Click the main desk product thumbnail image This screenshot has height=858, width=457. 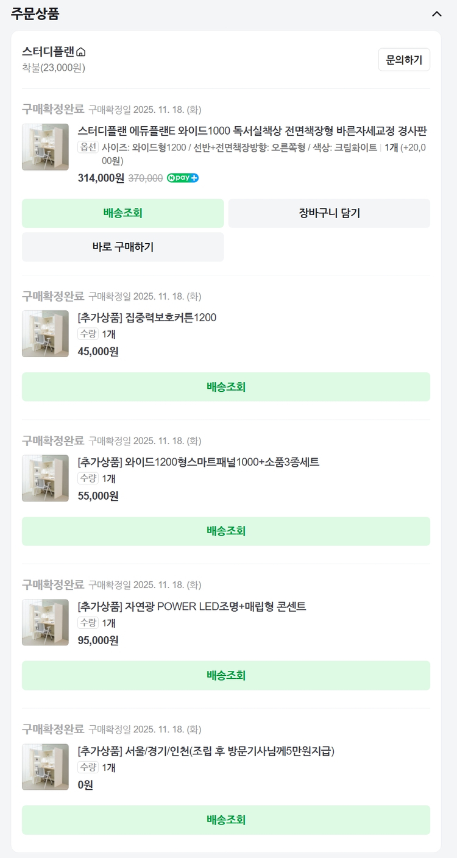click(x=45, y=146)
